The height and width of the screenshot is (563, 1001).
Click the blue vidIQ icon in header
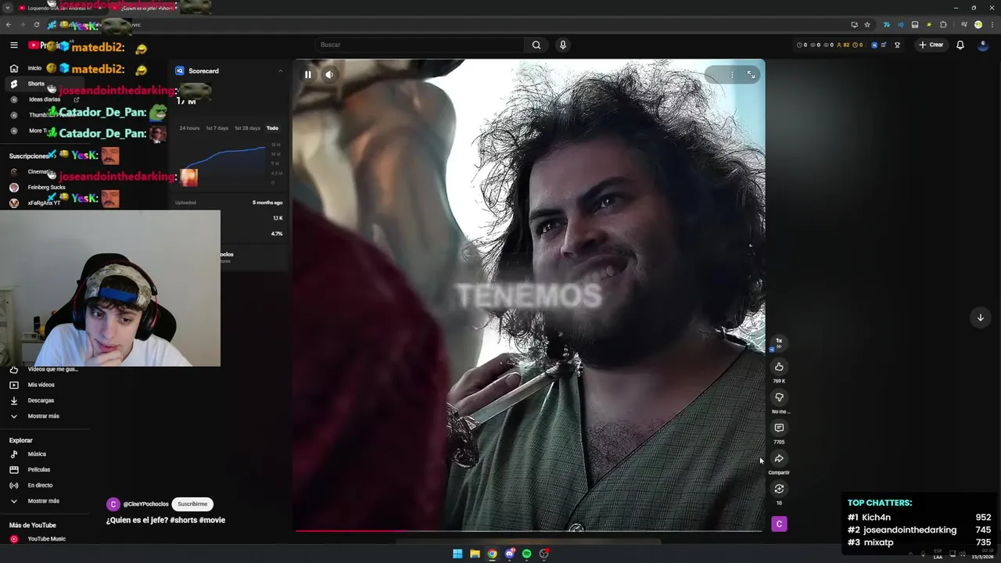coord(874,45)
